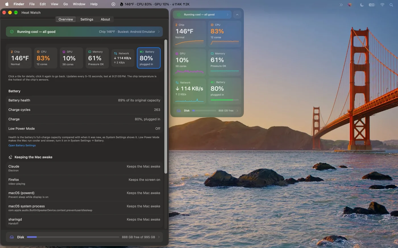
Task: Click 888 GB free of 995 GB text
Action: (138, 237)
